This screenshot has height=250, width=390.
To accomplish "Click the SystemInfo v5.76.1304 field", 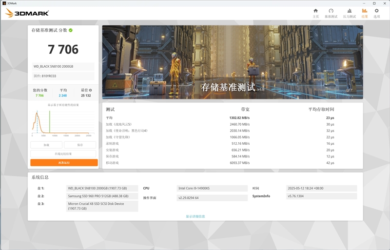I will (x=321, y=196).
